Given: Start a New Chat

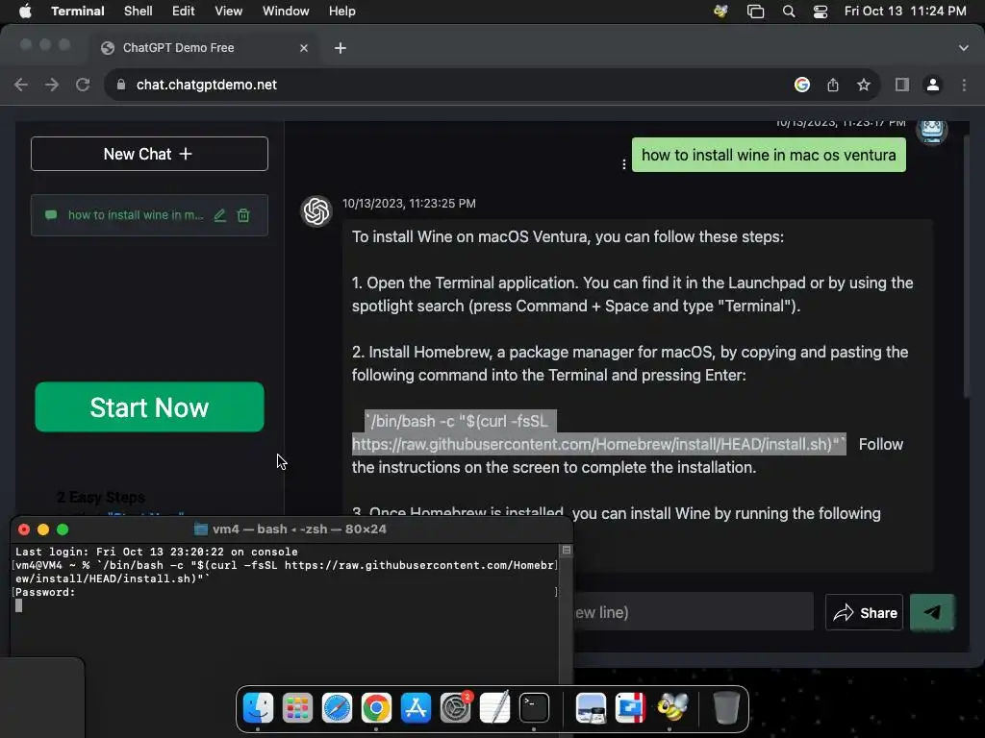Looking at the screenshot, I should click(149, 154).
